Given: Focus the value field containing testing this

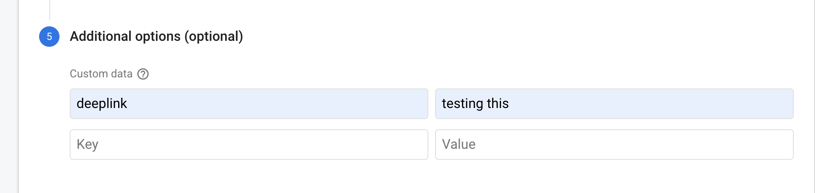Looking at the screenshot, I should (614, 104).
